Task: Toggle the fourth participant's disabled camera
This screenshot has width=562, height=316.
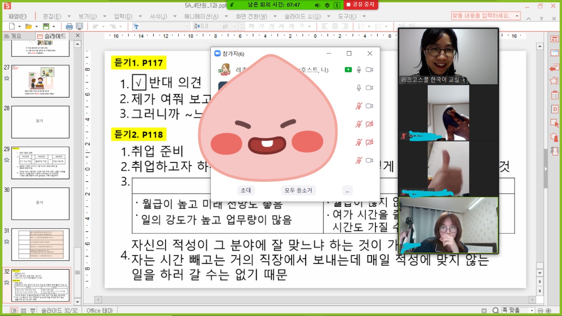Action: 369,124
